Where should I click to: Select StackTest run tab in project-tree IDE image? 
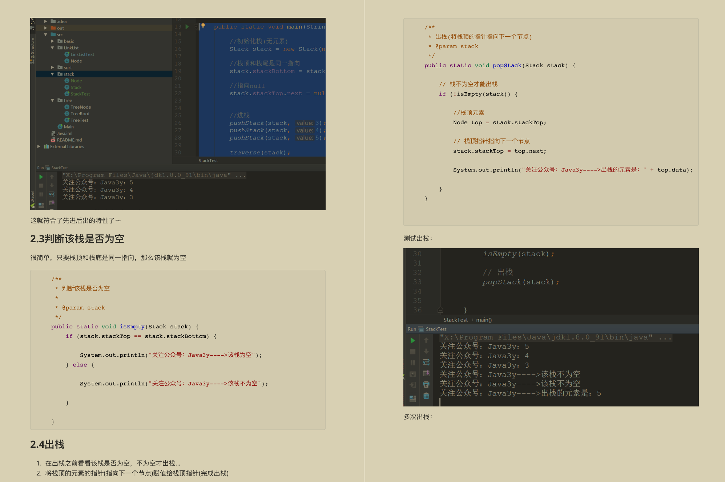pyautogui.click(x=60, y=168)
